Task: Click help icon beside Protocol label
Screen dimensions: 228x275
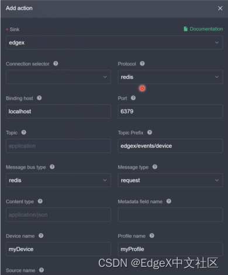Action: point(142,64)
